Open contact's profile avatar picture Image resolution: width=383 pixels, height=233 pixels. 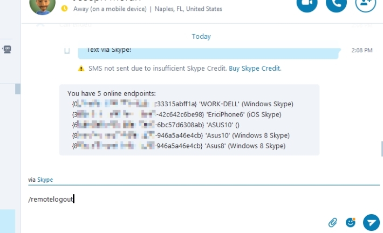pos(42,5)
